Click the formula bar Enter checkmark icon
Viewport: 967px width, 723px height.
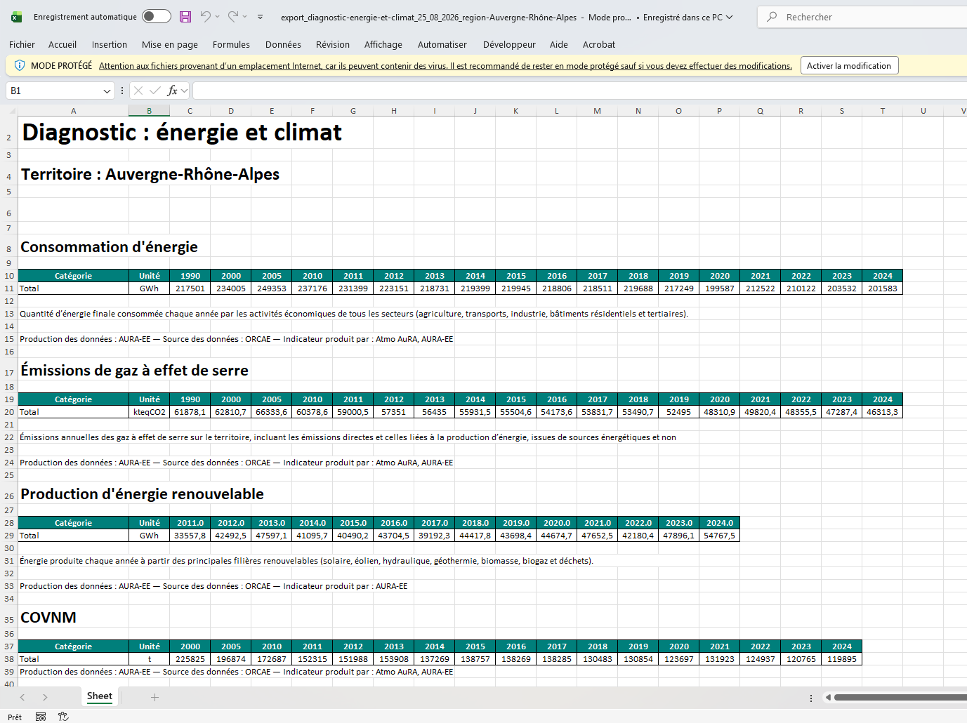pyautogui.click(x=155, y=91)
